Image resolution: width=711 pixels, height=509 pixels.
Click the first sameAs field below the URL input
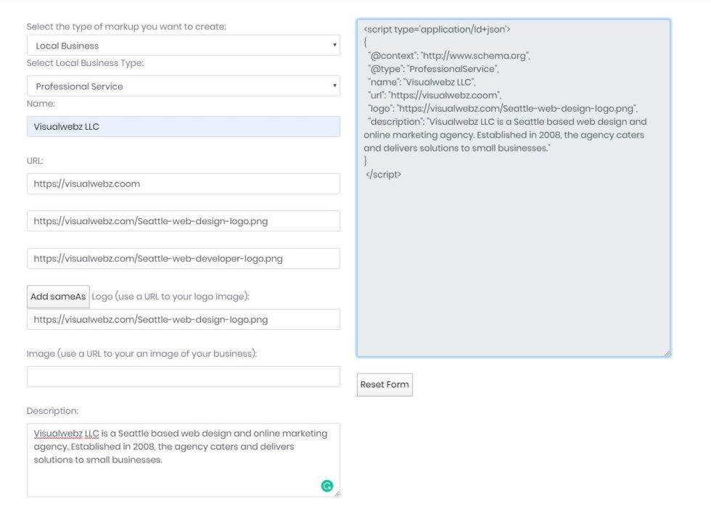pyautogui.click(x=183, y=221)
